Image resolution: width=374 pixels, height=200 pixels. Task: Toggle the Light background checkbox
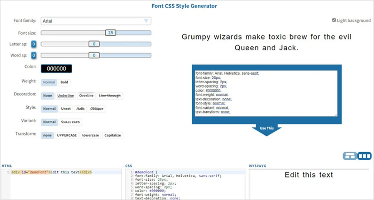pos(334,21)
